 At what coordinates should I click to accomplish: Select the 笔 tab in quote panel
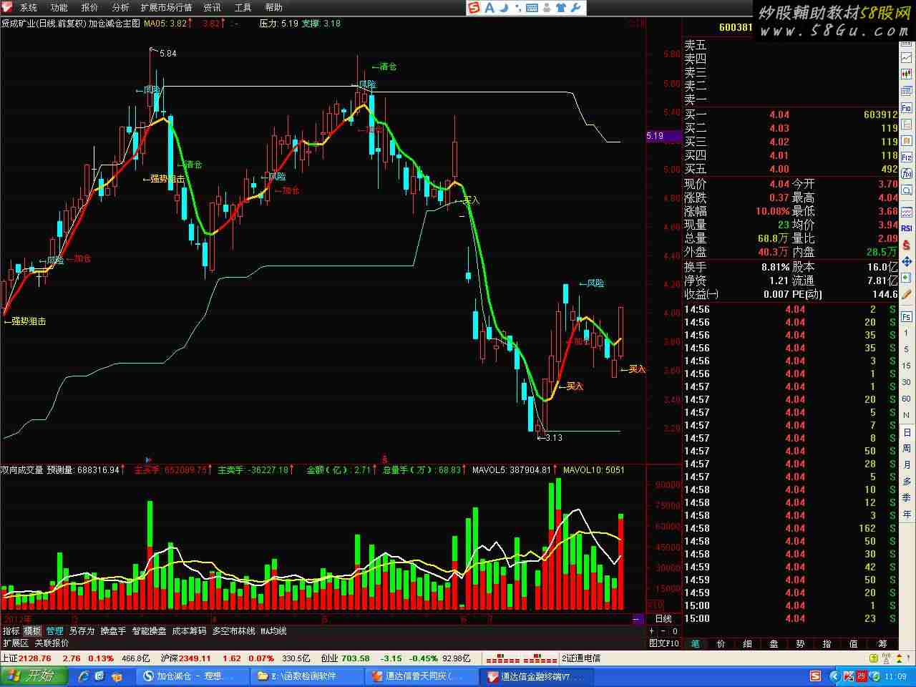click(x=695, y=644)
